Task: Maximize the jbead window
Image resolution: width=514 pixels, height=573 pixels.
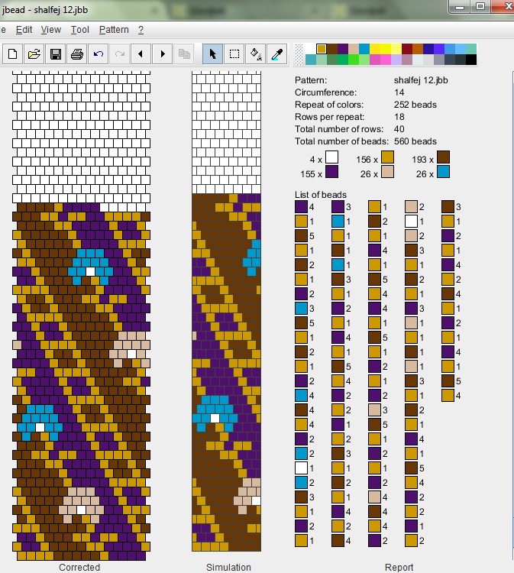Action: coord(480,6)
